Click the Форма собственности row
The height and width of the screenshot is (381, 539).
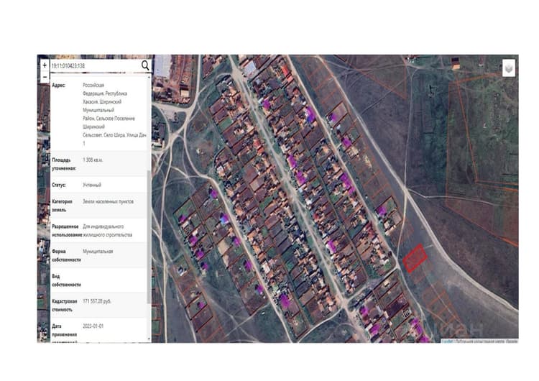click(98, 255)
